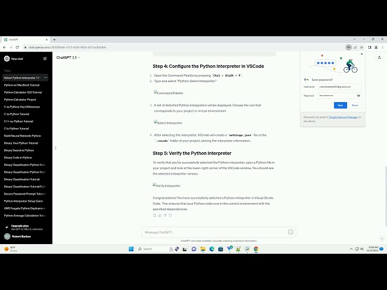
Task: Open Task View from taskbar
Action: tap(184, 249)
